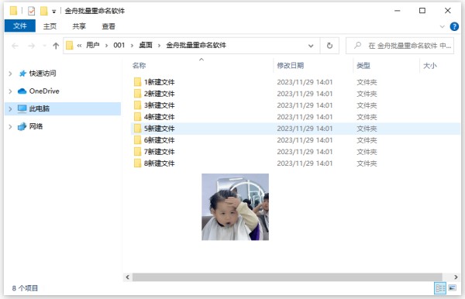
Task: Select the 8新建文件 folder icon
Action: [137, 163]
